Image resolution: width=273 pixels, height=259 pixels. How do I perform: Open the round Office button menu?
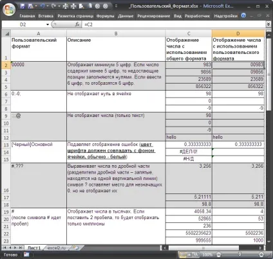(9, 10)
